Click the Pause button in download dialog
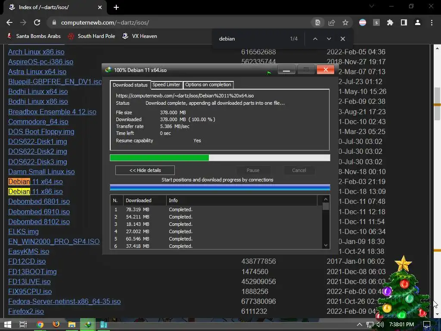This screenshot has height=331, width=441. pyautogui.click(x=253, y=170)
